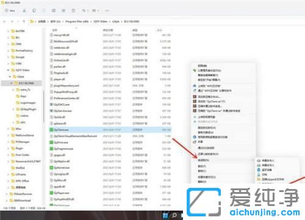Open the Sort options dropdown
Viewport: 305px width, 220px height.
85,10
